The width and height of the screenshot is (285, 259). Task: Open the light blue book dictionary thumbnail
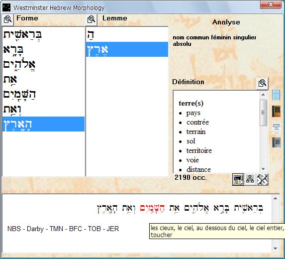[276, 95]
